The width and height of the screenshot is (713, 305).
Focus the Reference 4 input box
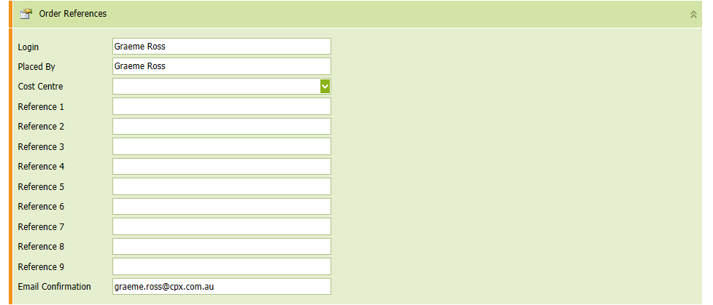[221, 167]
